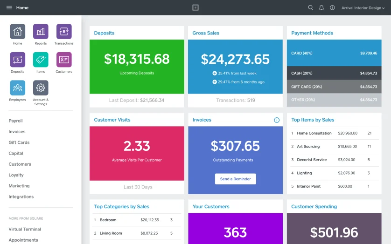The height and width of the screenshot is (244, 391).
Task: Open Loyalty sidebar item
Action: (16, 175)
